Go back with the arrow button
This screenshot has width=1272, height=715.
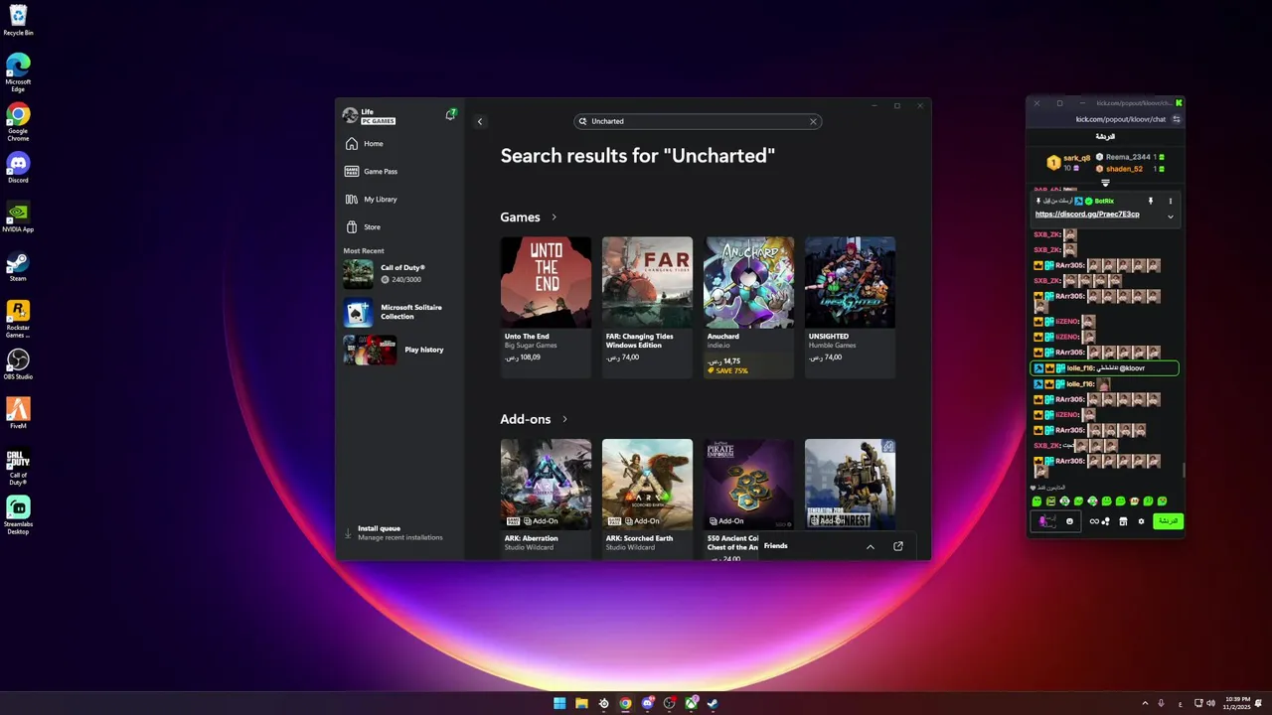(480, 122)
